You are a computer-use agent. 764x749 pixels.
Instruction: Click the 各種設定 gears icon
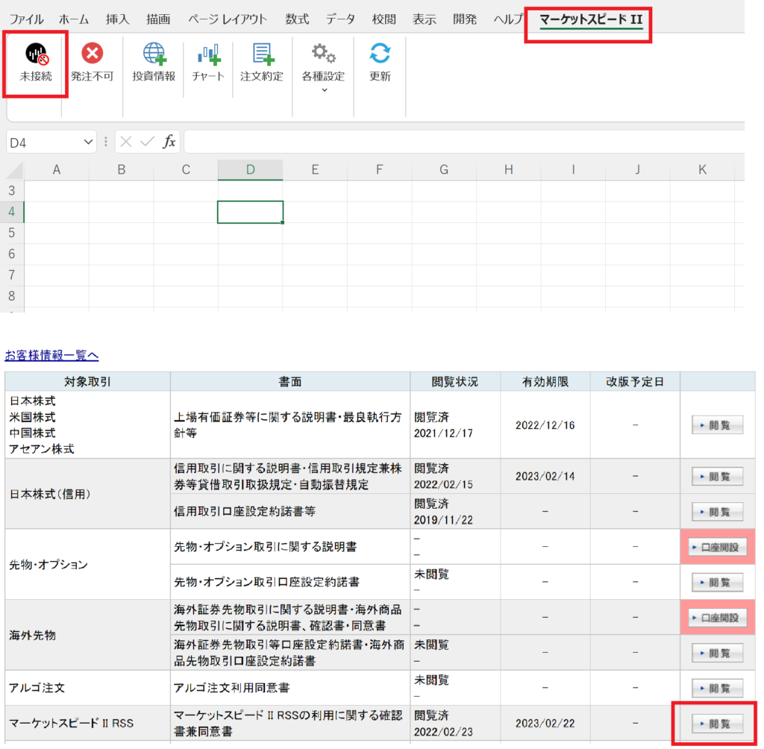324,53
